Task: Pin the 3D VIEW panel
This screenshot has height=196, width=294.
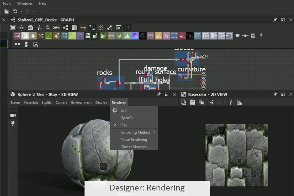Action: pyautogui.click(x=159, y=94)
